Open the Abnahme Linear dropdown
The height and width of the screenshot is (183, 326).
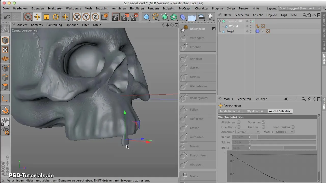248,132
